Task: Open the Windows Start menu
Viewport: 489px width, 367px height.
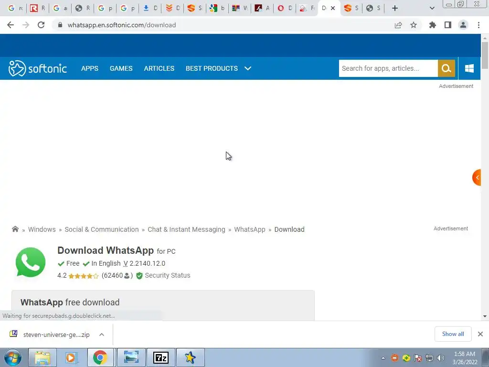Action: click(x=12, y=357)
